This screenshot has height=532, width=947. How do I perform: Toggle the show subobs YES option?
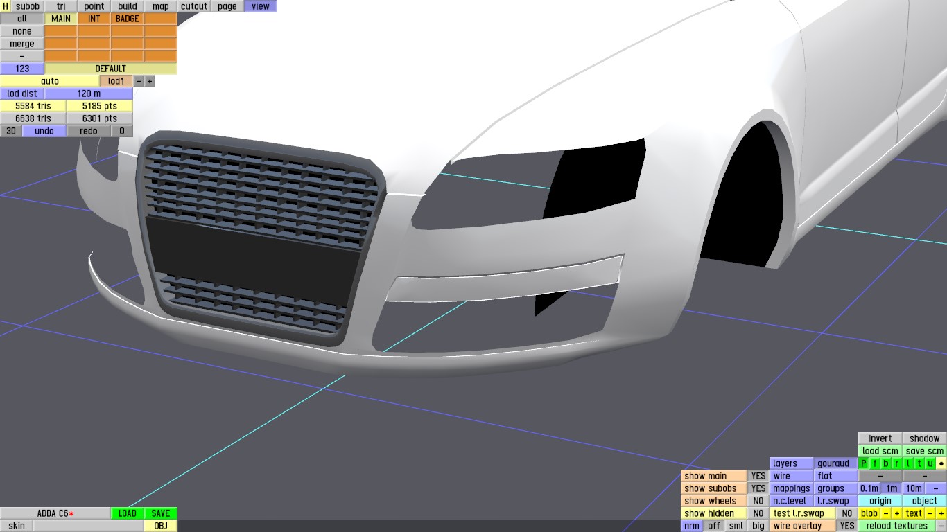(758, 488)
